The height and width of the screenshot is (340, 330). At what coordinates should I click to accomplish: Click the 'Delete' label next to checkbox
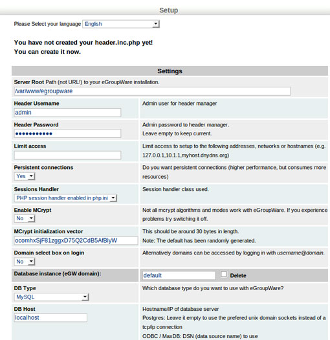pos(238,276)
